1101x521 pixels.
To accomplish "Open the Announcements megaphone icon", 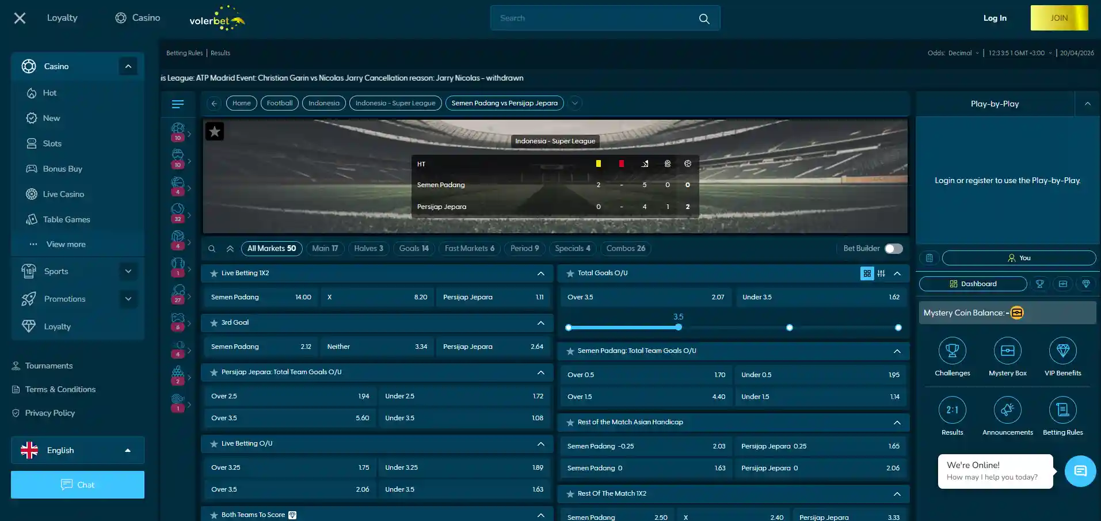I will coord(1008,410).
